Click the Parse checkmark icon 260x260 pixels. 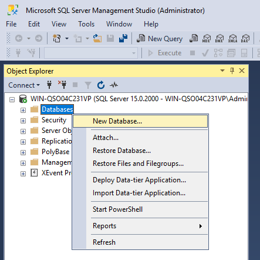click(x=205, y=53)
